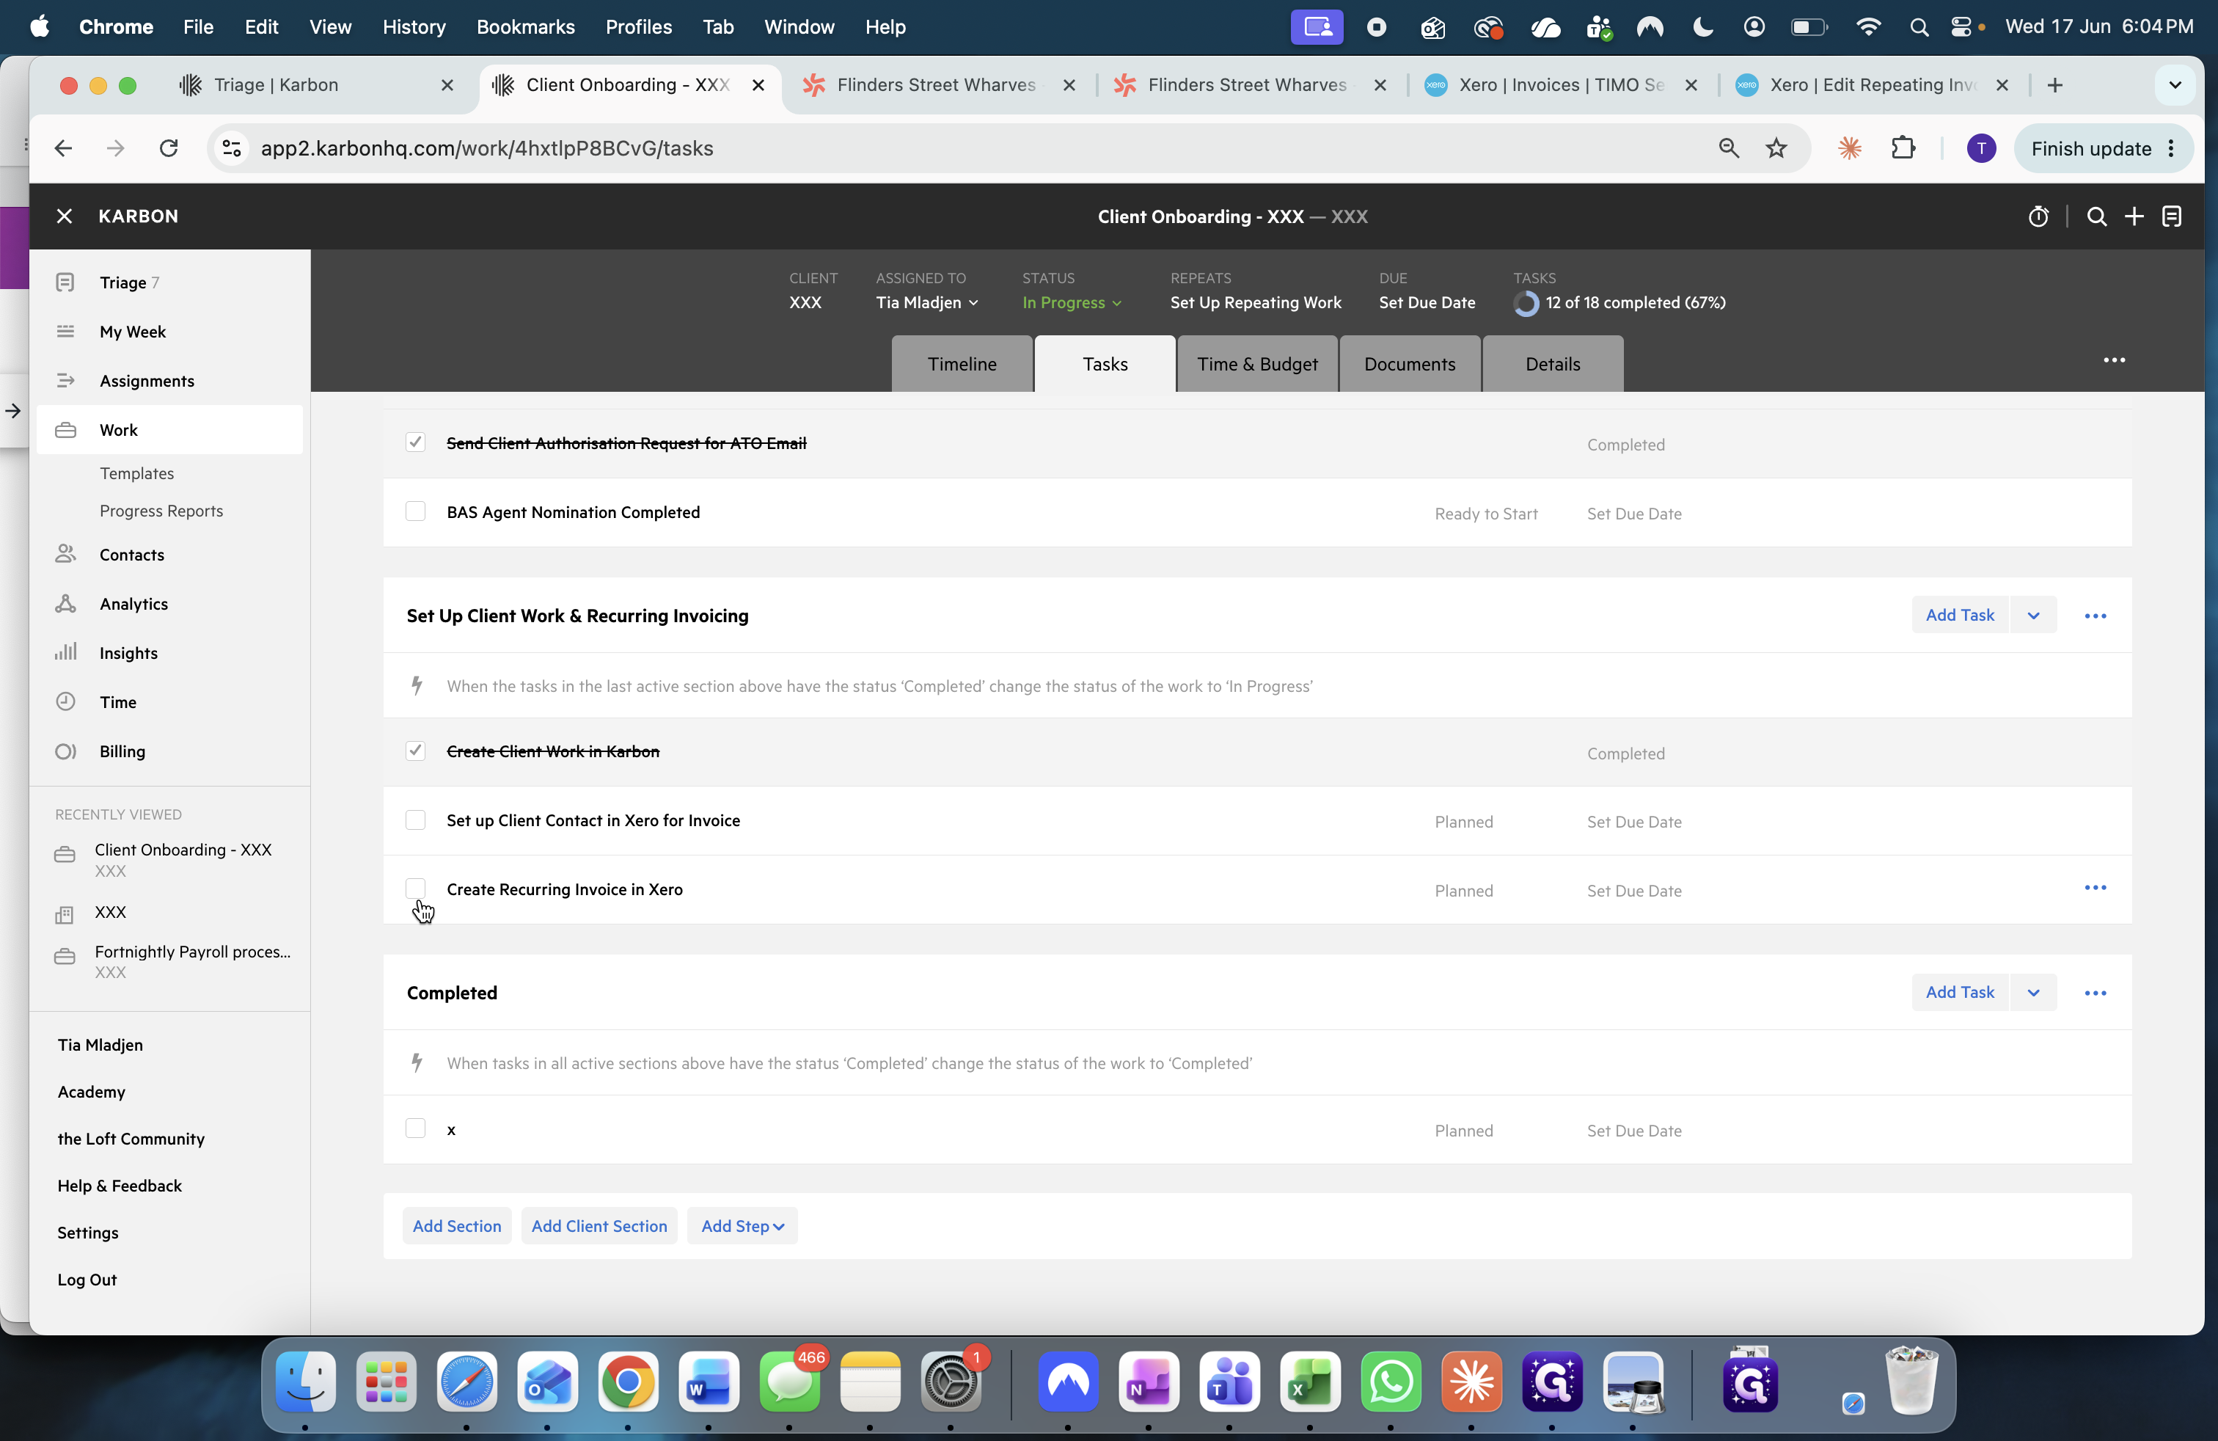Check Set up Client Contact in Xero task

coord(416,820)
